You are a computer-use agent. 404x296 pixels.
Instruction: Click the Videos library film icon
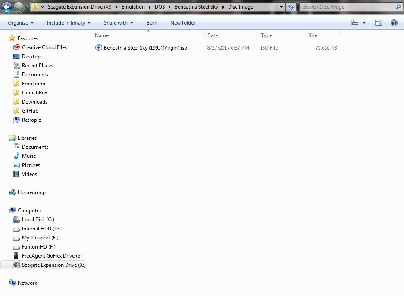(x=16, y=174)
